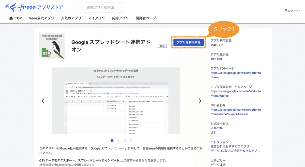Open the マイアプリ menu
The image size is (305, 167).
pos(97,18)
